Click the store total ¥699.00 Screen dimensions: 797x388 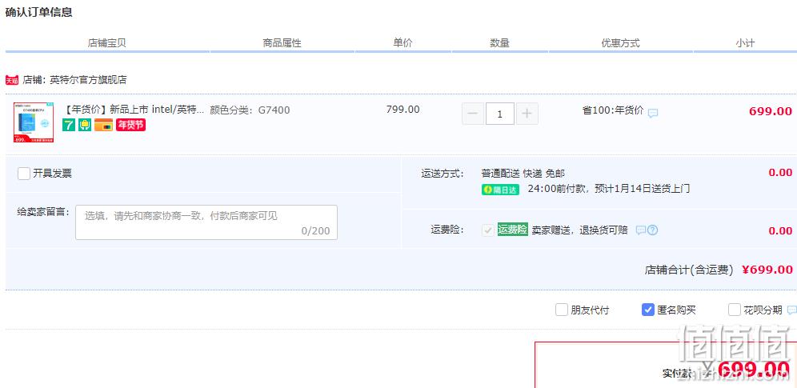tap(767, 270)
